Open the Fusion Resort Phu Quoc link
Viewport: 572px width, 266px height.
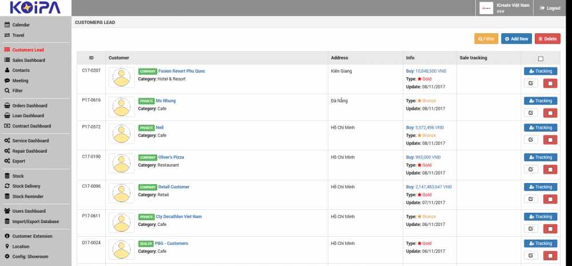click(x=182, y=71)
